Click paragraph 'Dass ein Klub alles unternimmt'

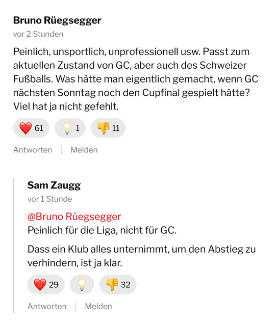pos(142,256)
